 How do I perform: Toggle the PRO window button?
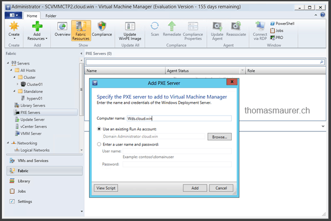pos(277,38)
